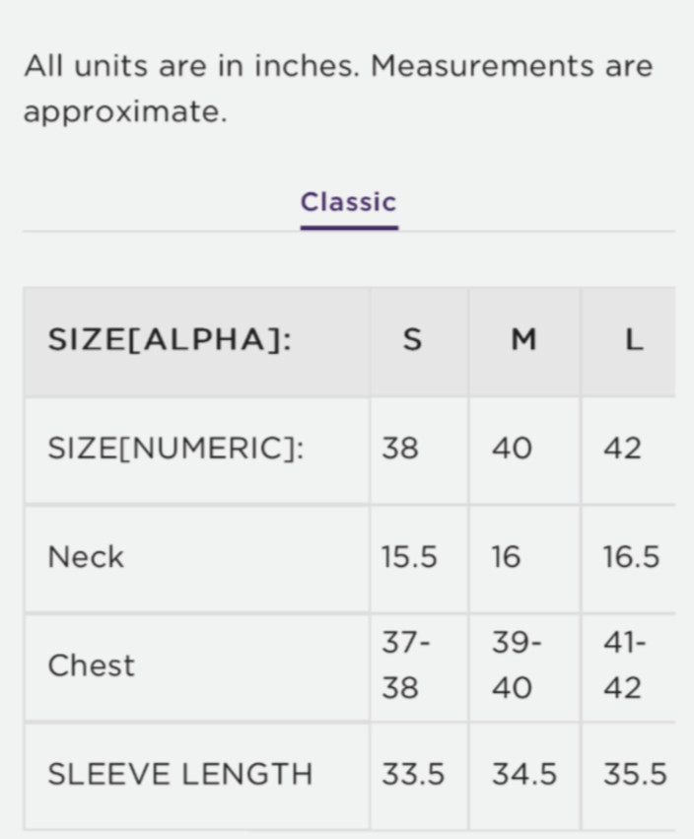Click neck measurement 15.5 cell
This screenshot has width=694, height=839.
click(x=409, y=557)
